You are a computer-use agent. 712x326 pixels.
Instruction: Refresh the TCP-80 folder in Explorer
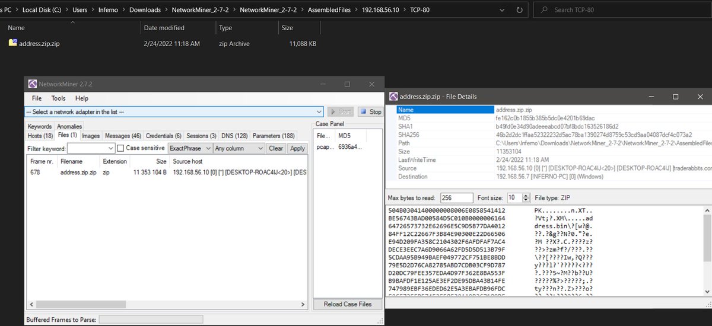click(520, 10)
